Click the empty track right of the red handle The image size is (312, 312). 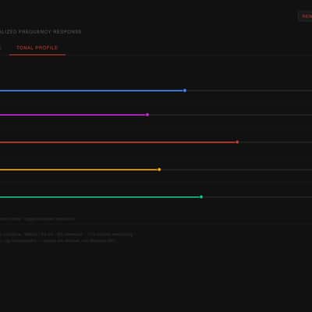[275, 142]
